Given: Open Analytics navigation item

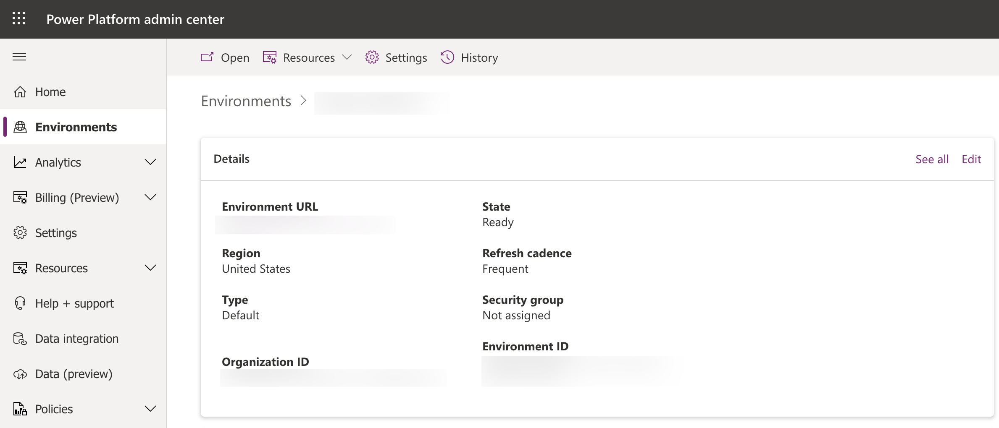Looking at the screenshot, I should tap(83, 162).
